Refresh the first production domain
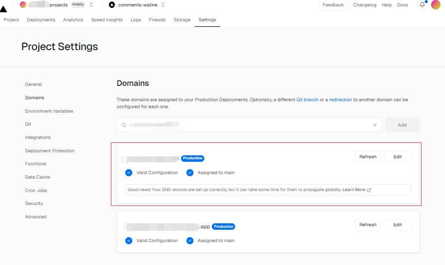 pos(367,157)
